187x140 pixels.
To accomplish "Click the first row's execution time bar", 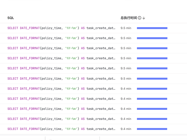I will tap(152, 28).
